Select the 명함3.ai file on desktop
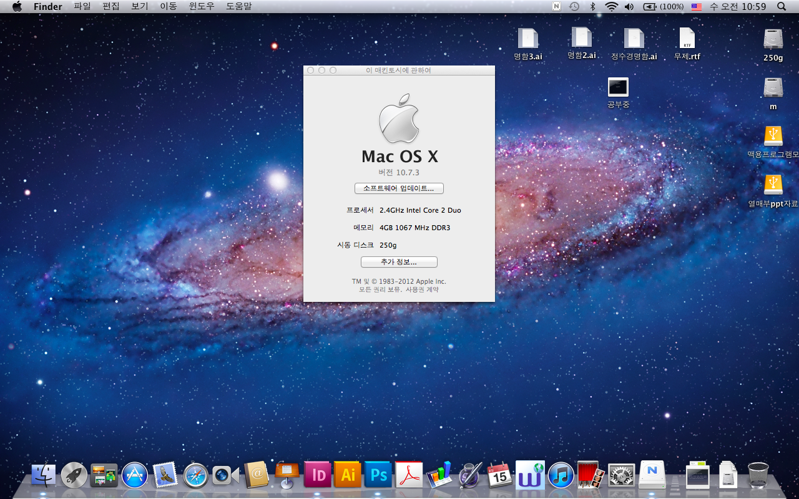 (x=527, y=44)
